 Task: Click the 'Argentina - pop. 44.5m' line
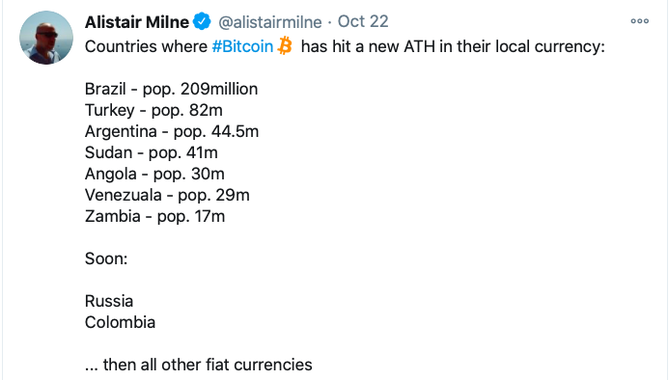tap(172, 131)
